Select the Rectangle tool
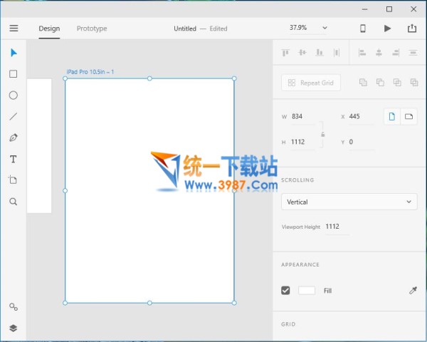Image resolution: width=427 pixels, height=342 pixels. coord(13,74)
